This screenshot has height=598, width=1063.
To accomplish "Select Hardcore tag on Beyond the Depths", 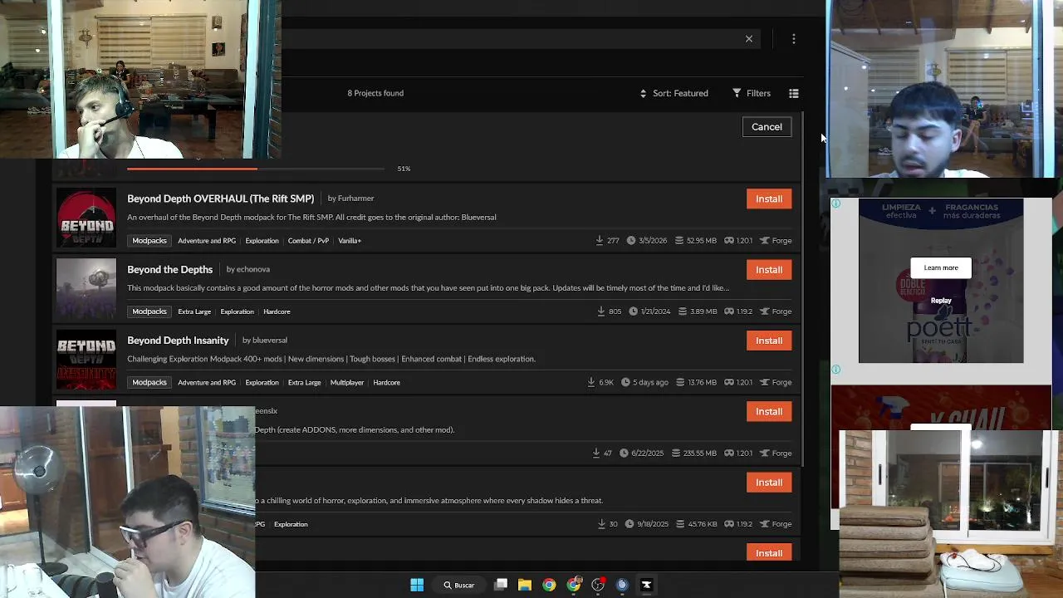I will 277,311.
